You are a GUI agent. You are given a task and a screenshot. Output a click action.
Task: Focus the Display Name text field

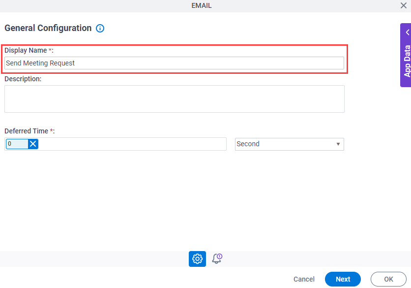(175, 63)
